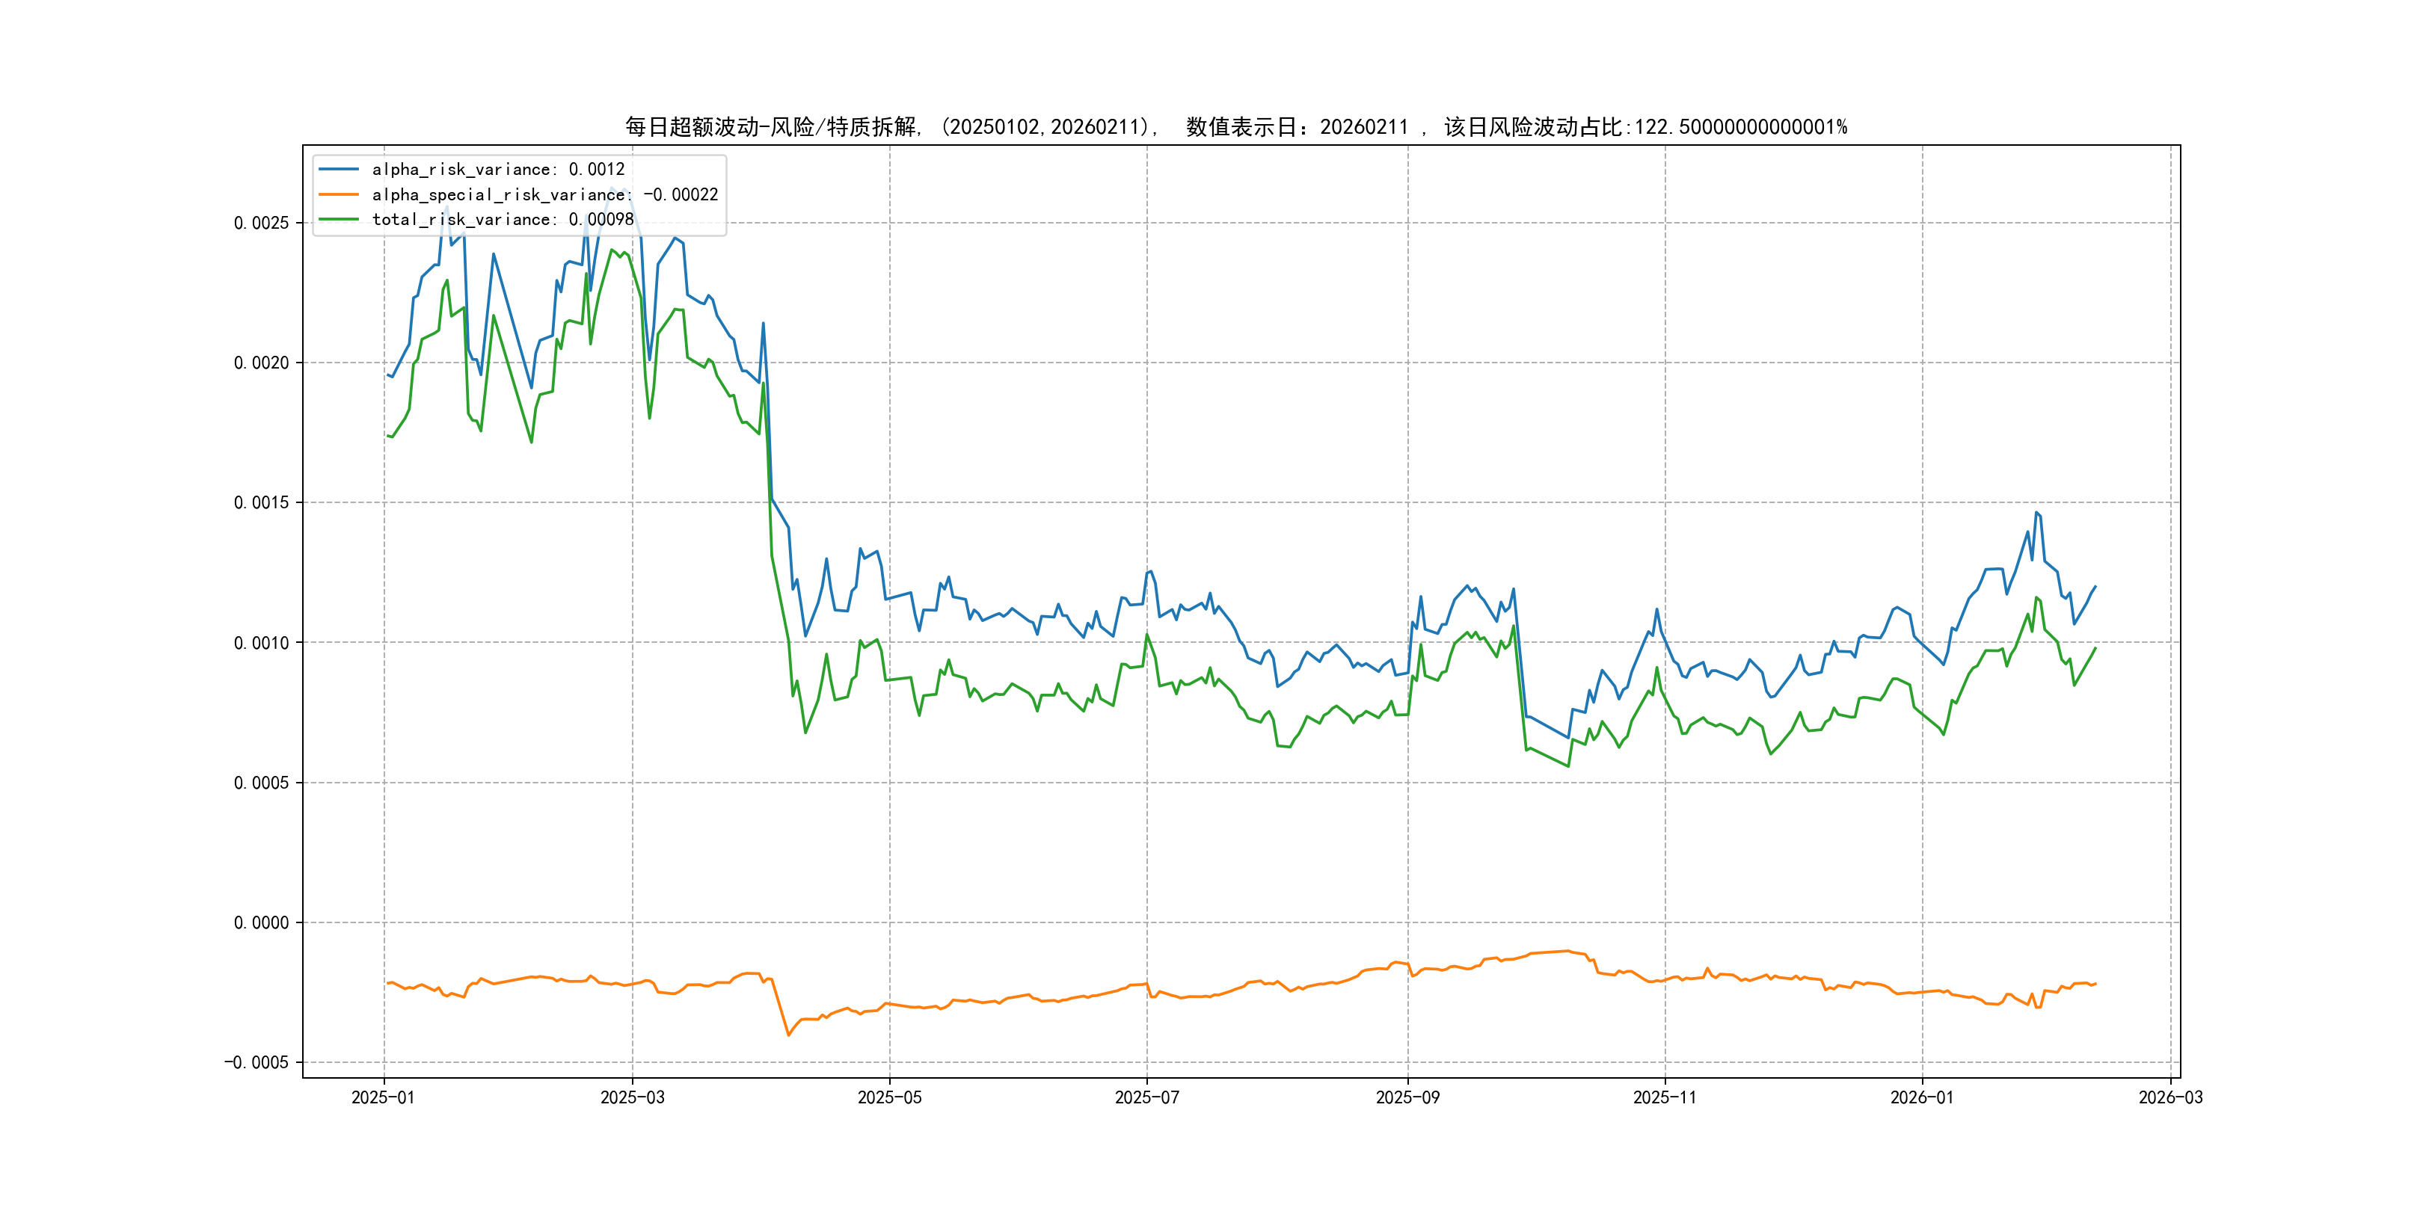Click the 0.0000 y-axis tick label
This screenshot has width=2423, height=1211.
[x=260, y=922]
